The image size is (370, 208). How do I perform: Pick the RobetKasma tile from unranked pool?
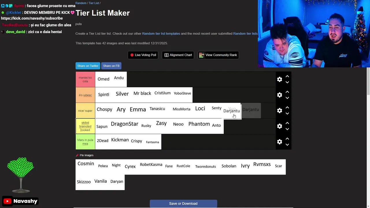point(151,167)
